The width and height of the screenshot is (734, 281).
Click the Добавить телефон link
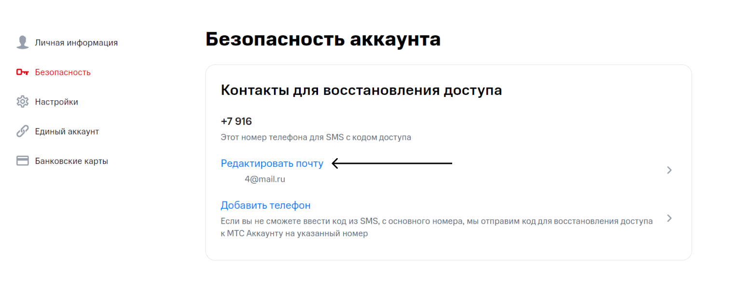(x=265, y=205)
